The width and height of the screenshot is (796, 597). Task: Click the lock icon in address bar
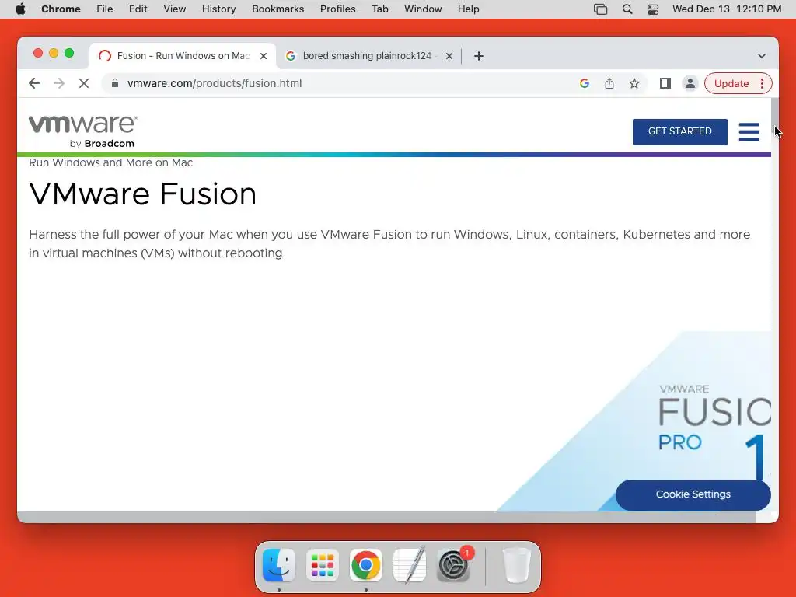point(115,83)
